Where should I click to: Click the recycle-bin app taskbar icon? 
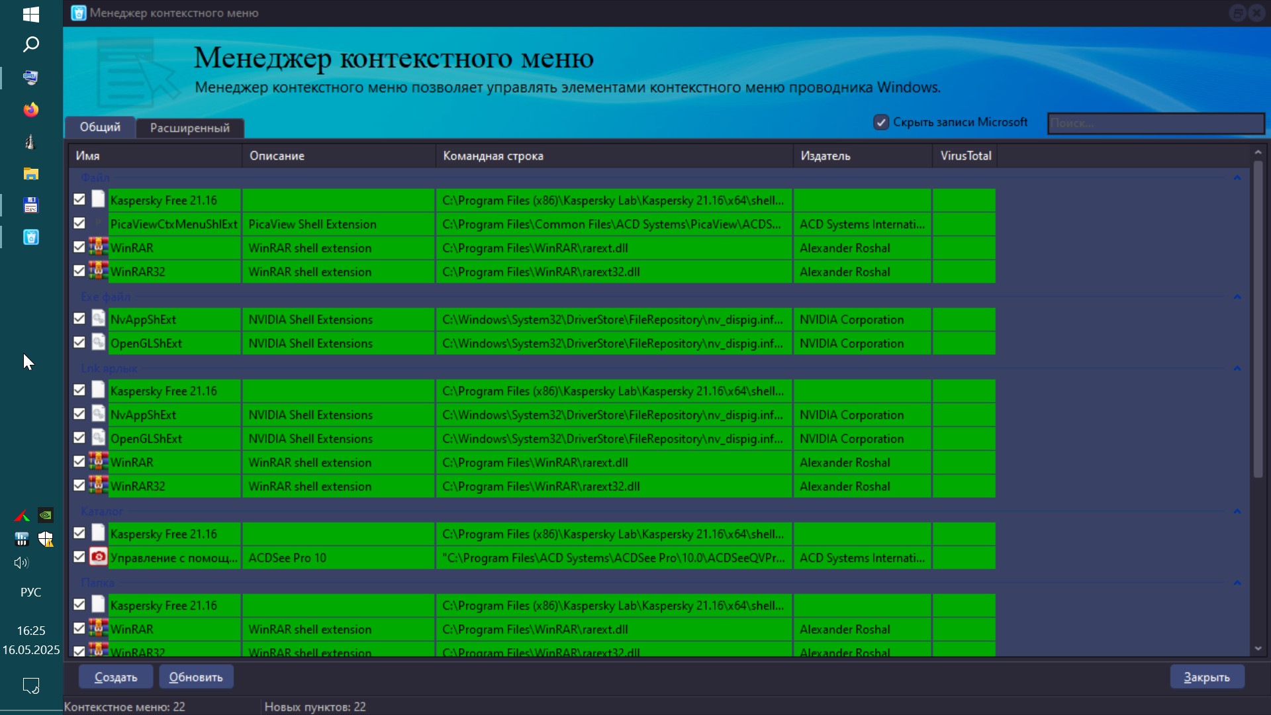pyautogui.click(x=31, y=237)
